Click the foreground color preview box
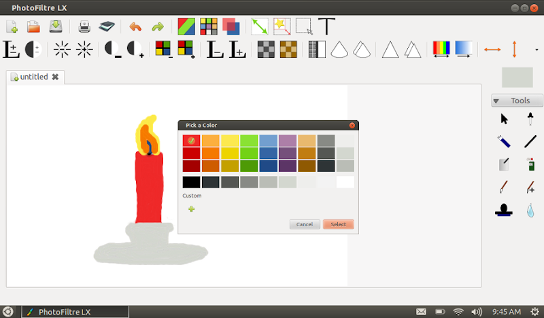544x318 pixels. pyautogui.click(x=517, y=77)
